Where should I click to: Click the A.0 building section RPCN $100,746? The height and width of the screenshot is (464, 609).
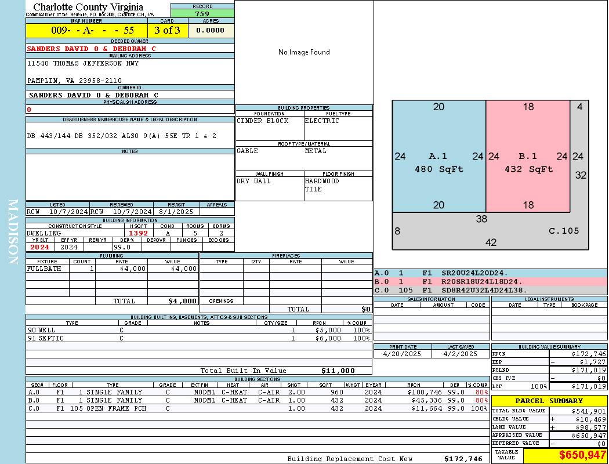[x=425, y=392]
